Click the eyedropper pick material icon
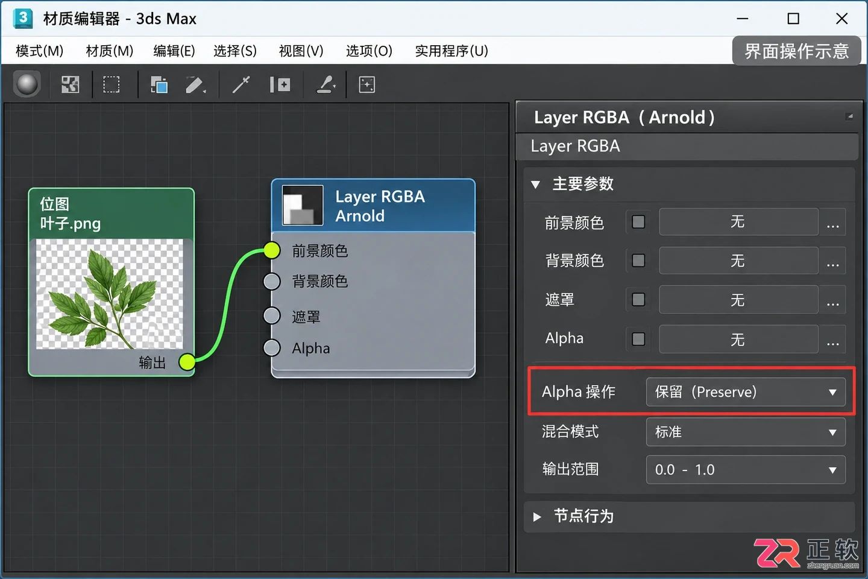This screenshot has height=579, width=868. (241, 84)
